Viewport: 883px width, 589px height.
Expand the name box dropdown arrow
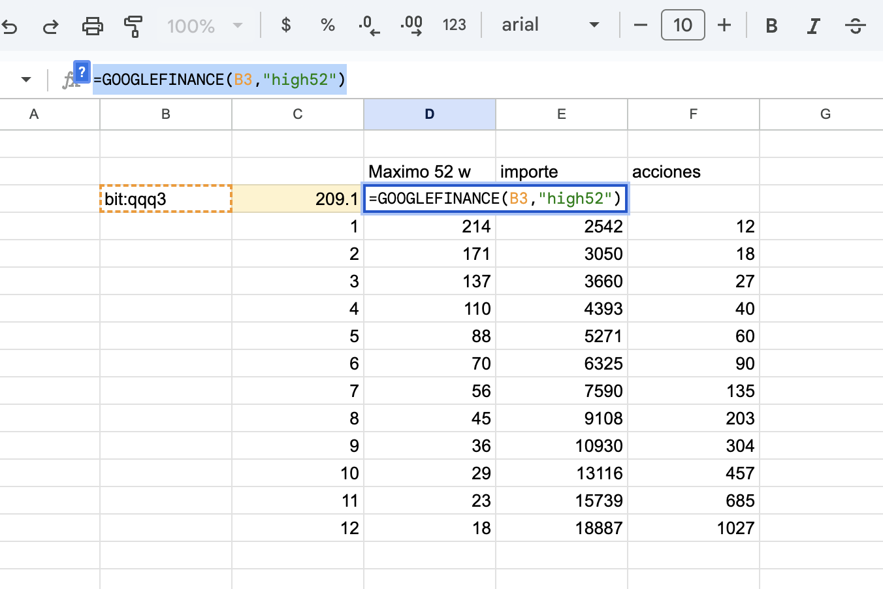click(x=26, y=80)
